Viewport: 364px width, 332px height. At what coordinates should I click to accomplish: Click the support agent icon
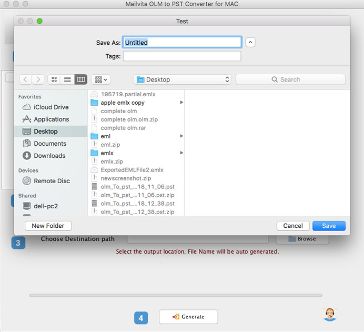point(330,314)
